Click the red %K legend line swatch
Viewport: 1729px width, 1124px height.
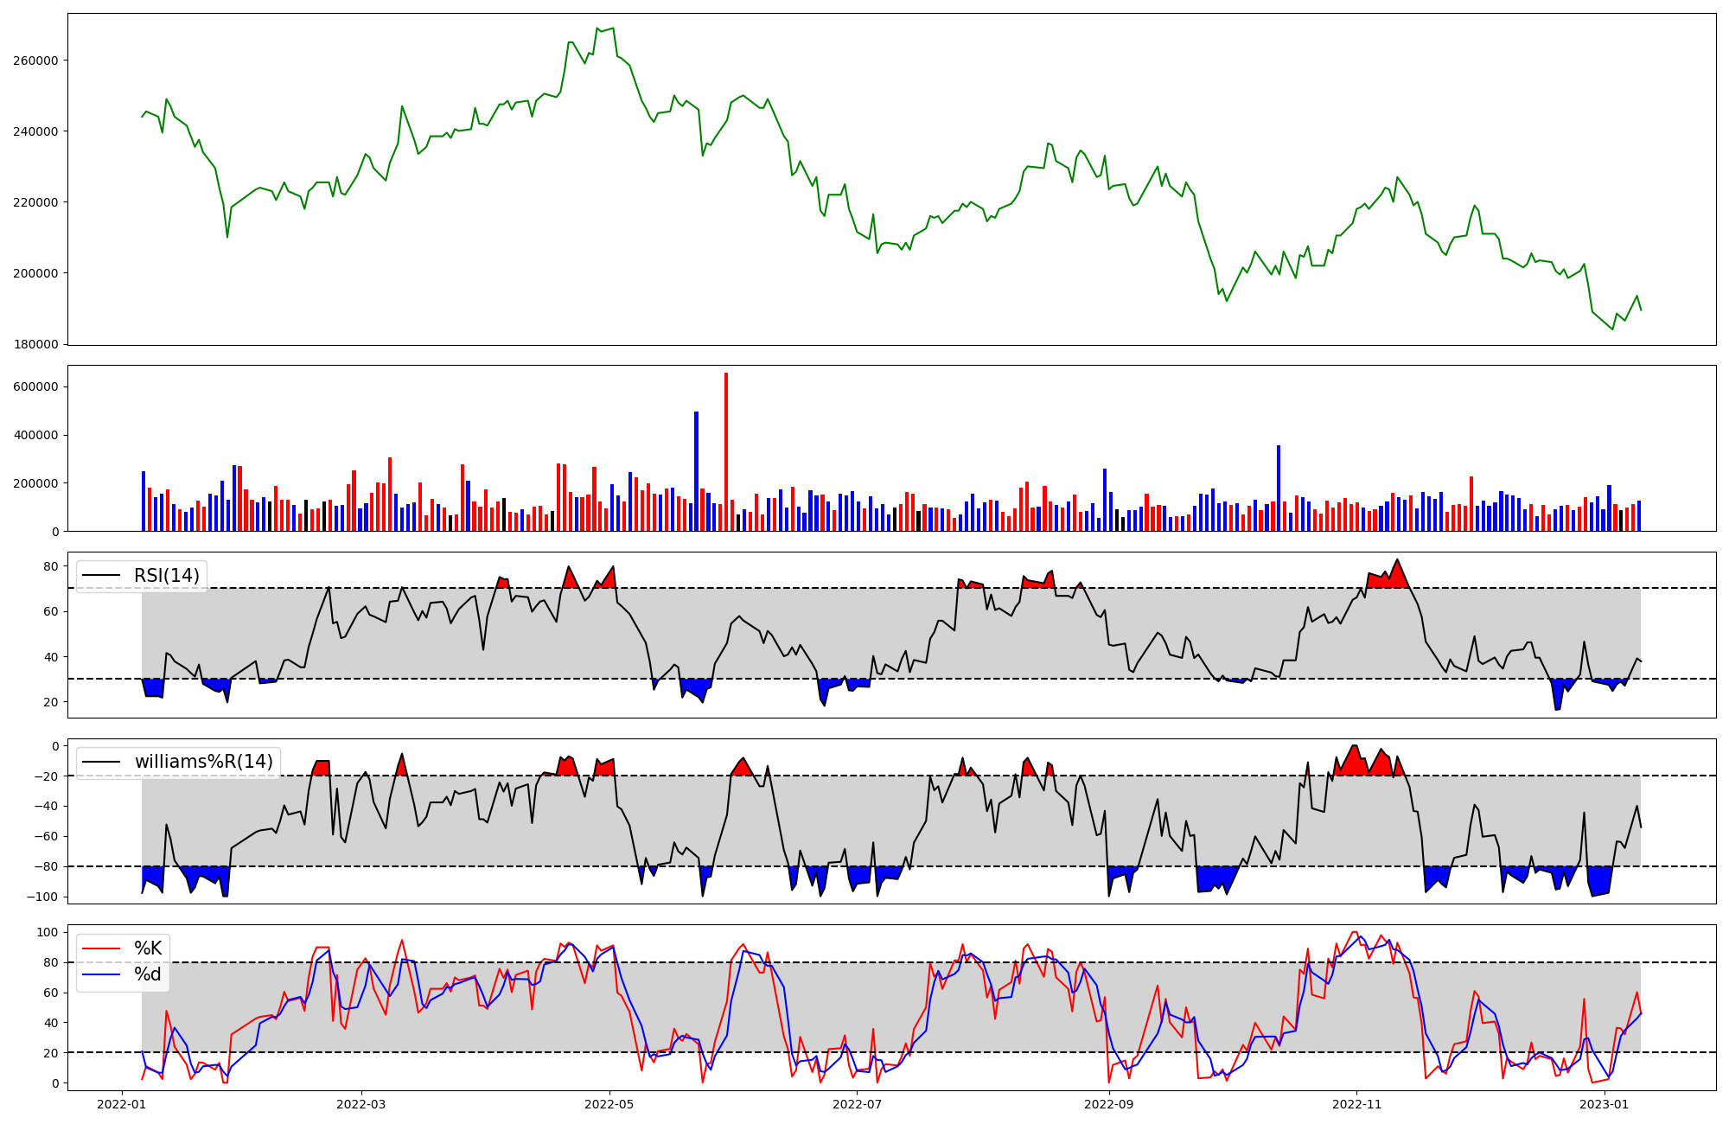[x=100, y=948]
